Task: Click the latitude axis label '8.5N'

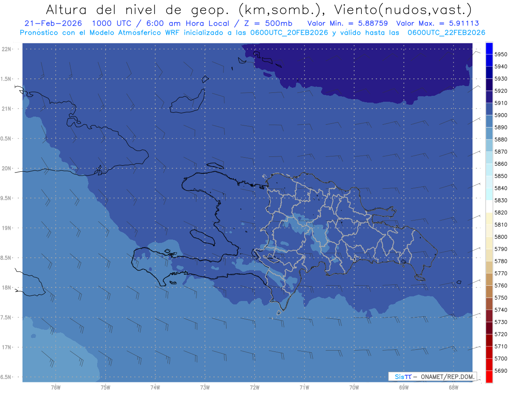Action: tap(6, 258)
